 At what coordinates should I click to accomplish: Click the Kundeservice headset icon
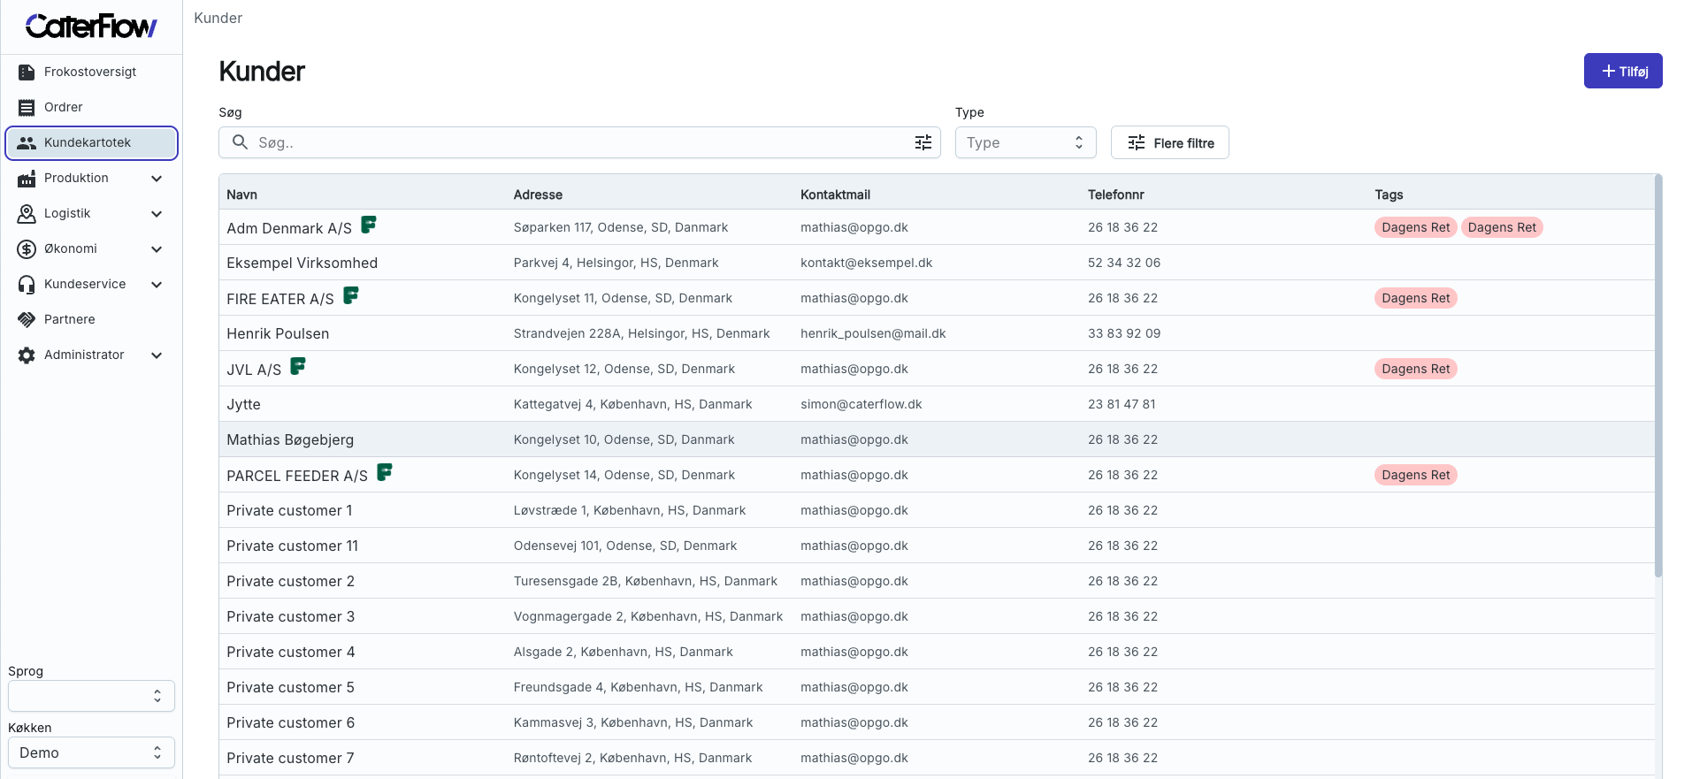(x=27, y=284)
